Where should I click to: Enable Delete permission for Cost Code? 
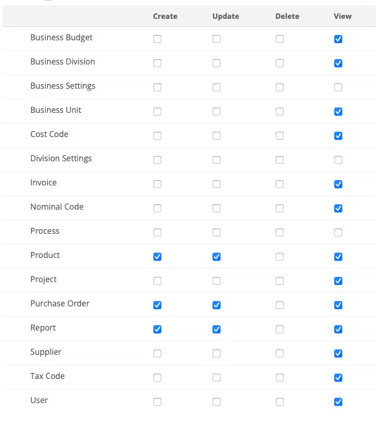pos(280,136)
